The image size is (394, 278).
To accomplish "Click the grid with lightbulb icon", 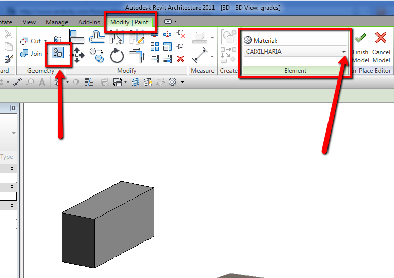I will pyautogui.click(x=147, y=82).
